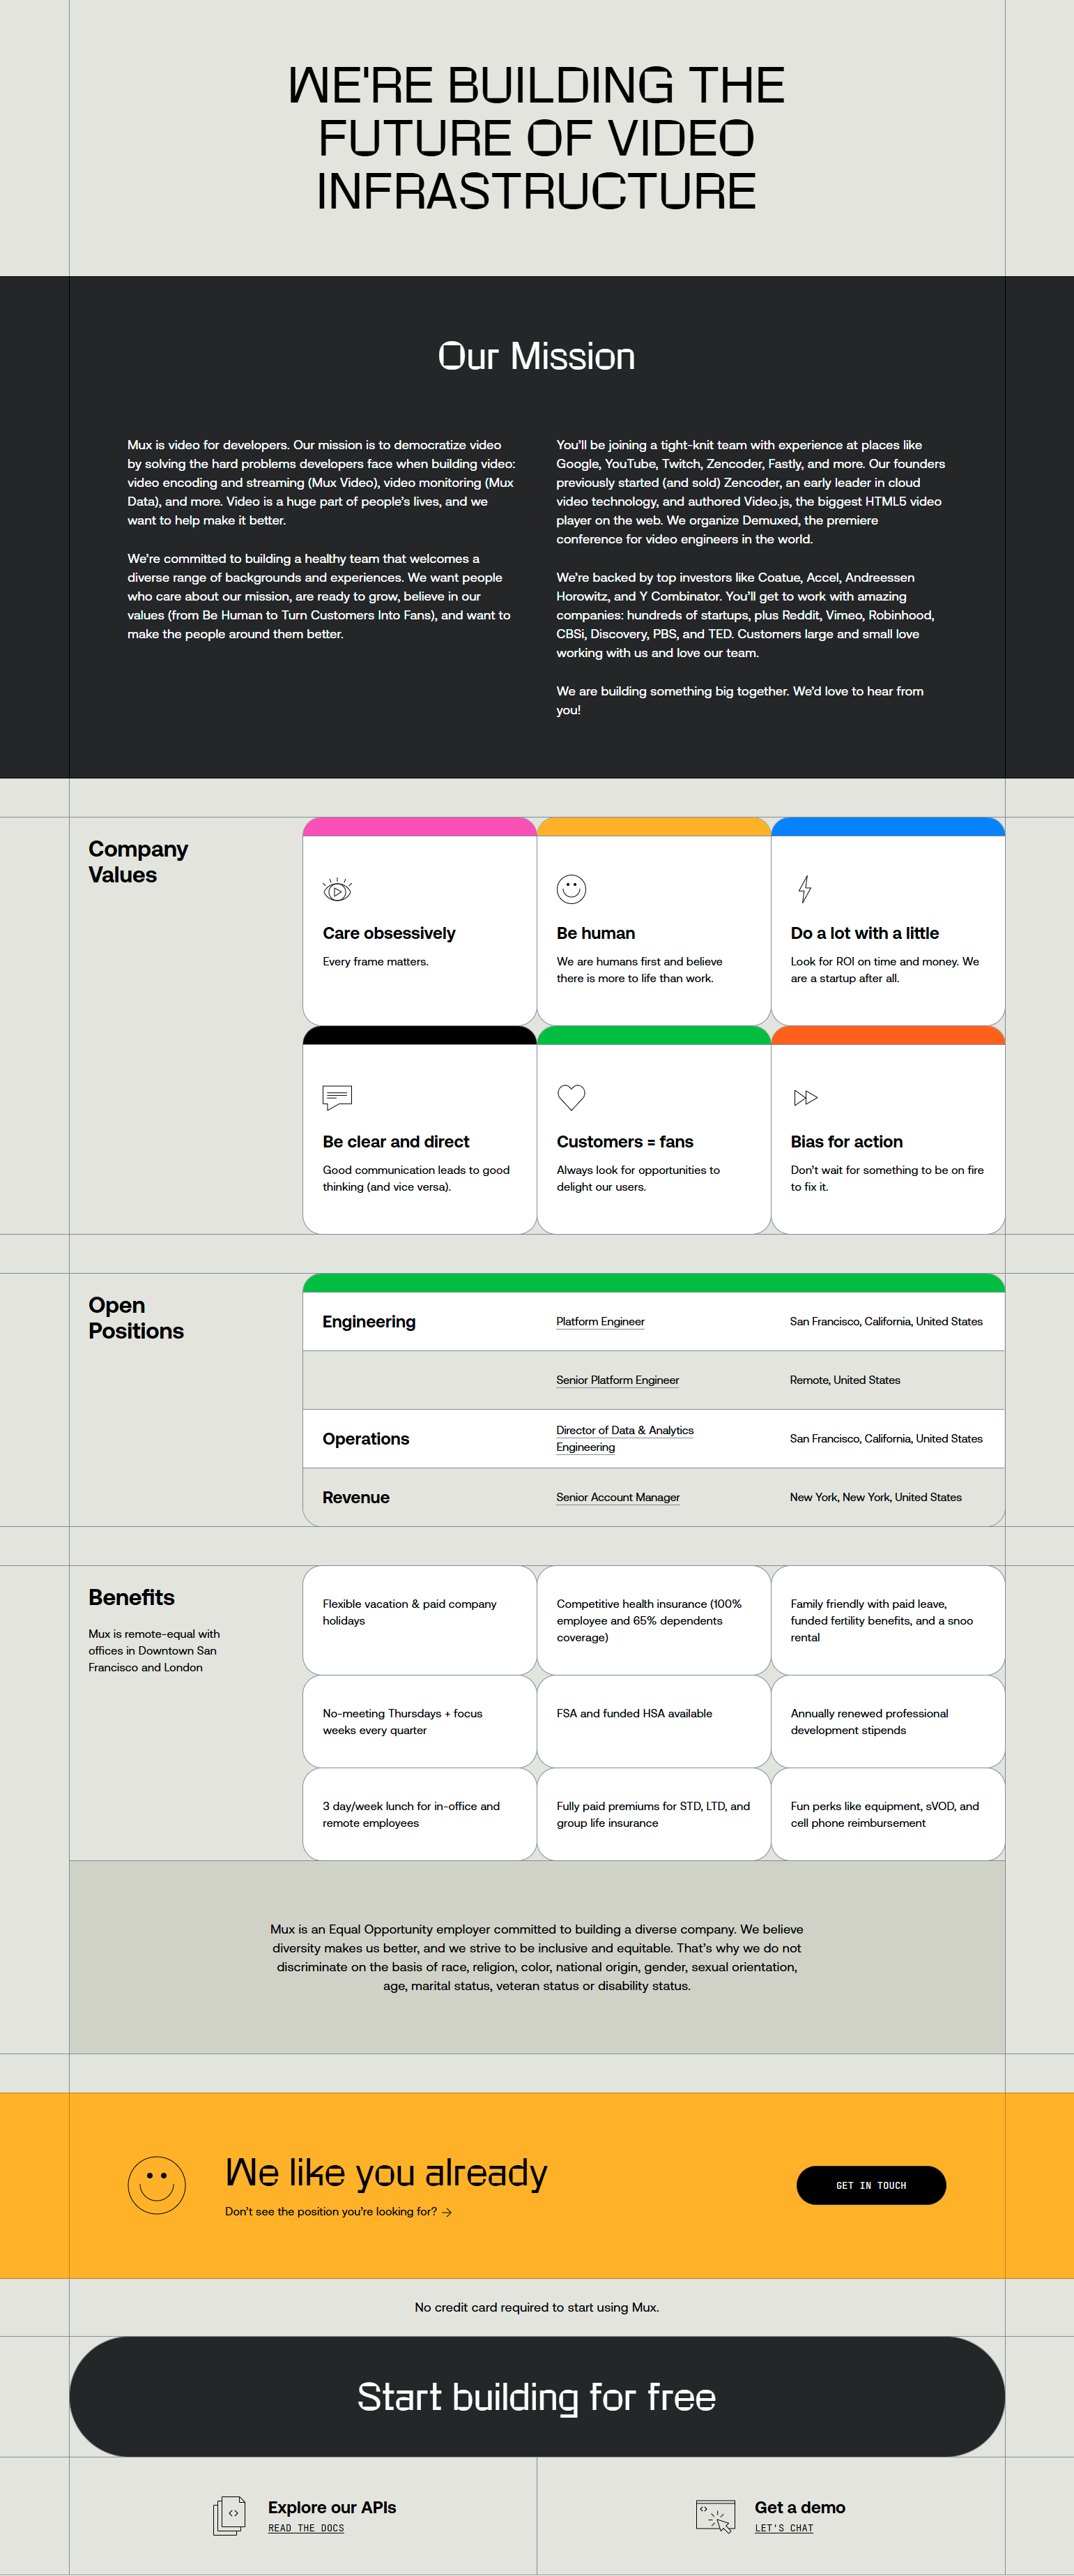Click the speech bubble icon above Be clear
Image resolution: width=1074 pixels, height=2576 pixels.
(338, 1097)
